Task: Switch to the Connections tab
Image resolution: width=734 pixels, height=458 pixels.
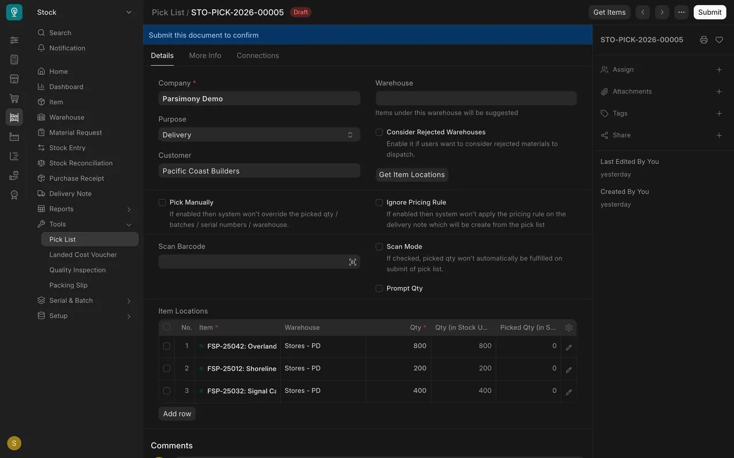Action: click(258, 56)
